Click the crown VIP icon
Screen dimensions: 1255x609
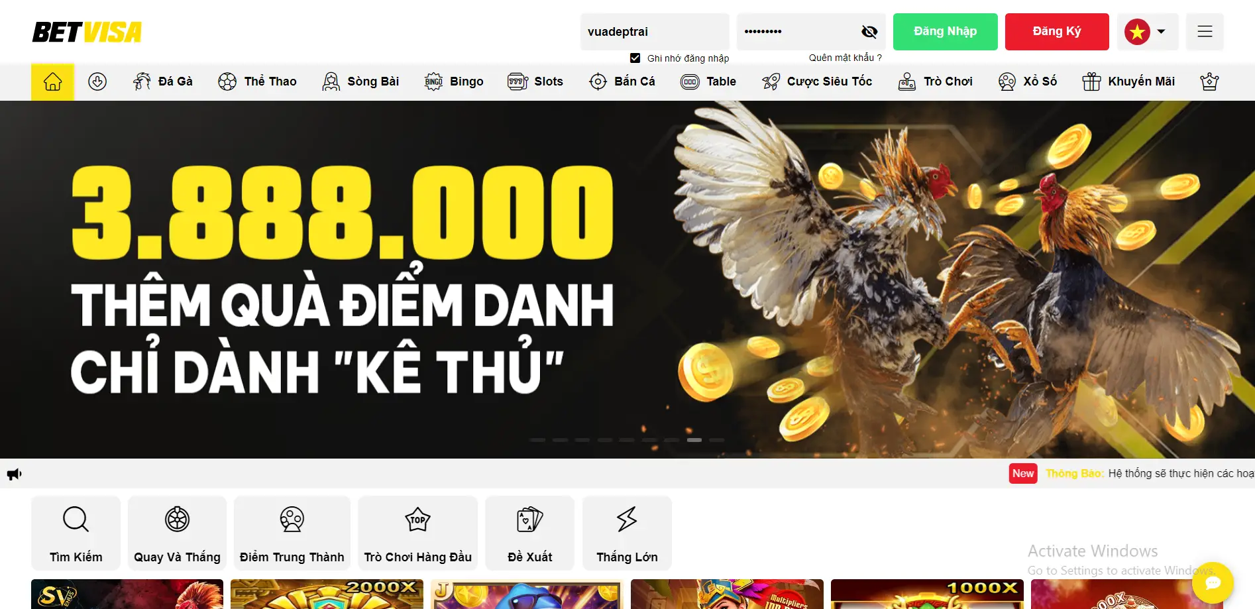1209,82
